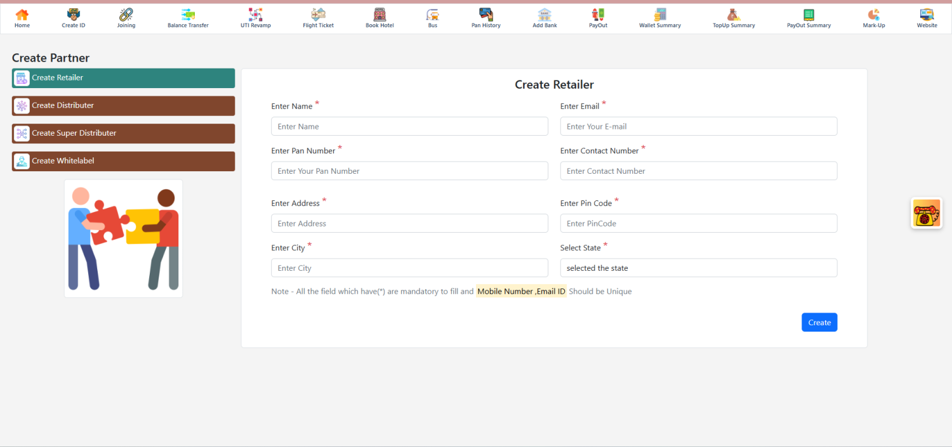This screenshot has height=447, width=952.
Task: Open the Website icon
Action: coord(927,14)
